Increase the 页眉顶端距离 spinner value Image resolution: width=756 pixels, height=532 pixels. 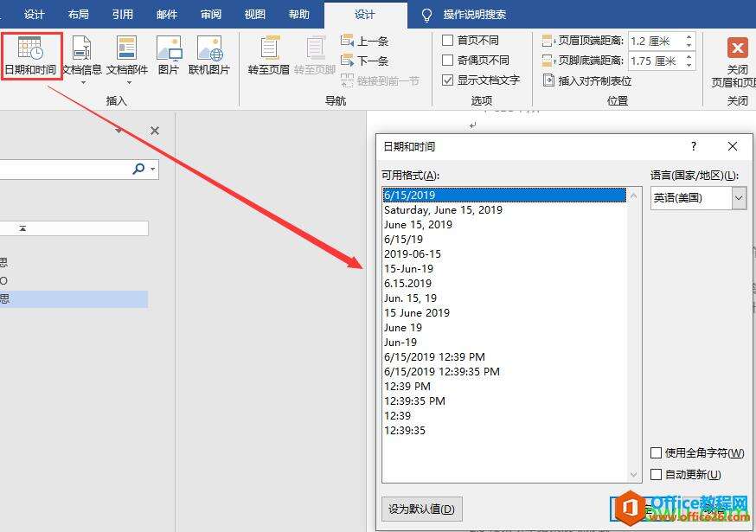pyautogui.click(x=689, y=36)
